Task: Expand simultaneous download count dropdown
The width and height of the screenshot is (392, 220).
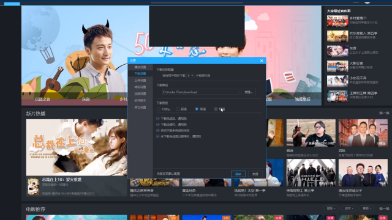Action: 190,75
